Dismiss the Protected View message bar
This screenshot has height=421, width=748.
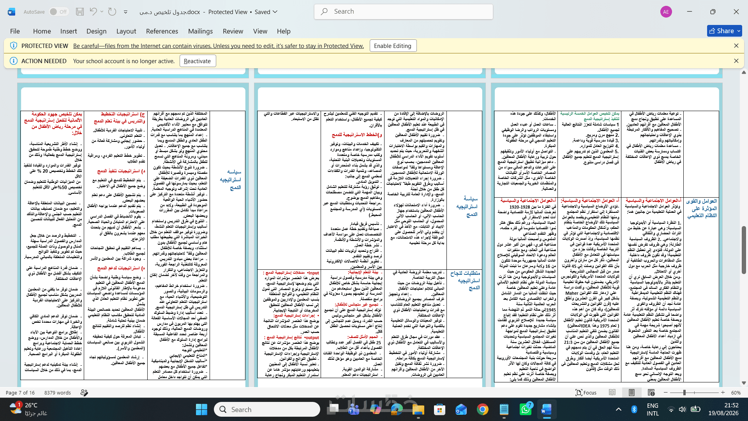click(736, 46)
